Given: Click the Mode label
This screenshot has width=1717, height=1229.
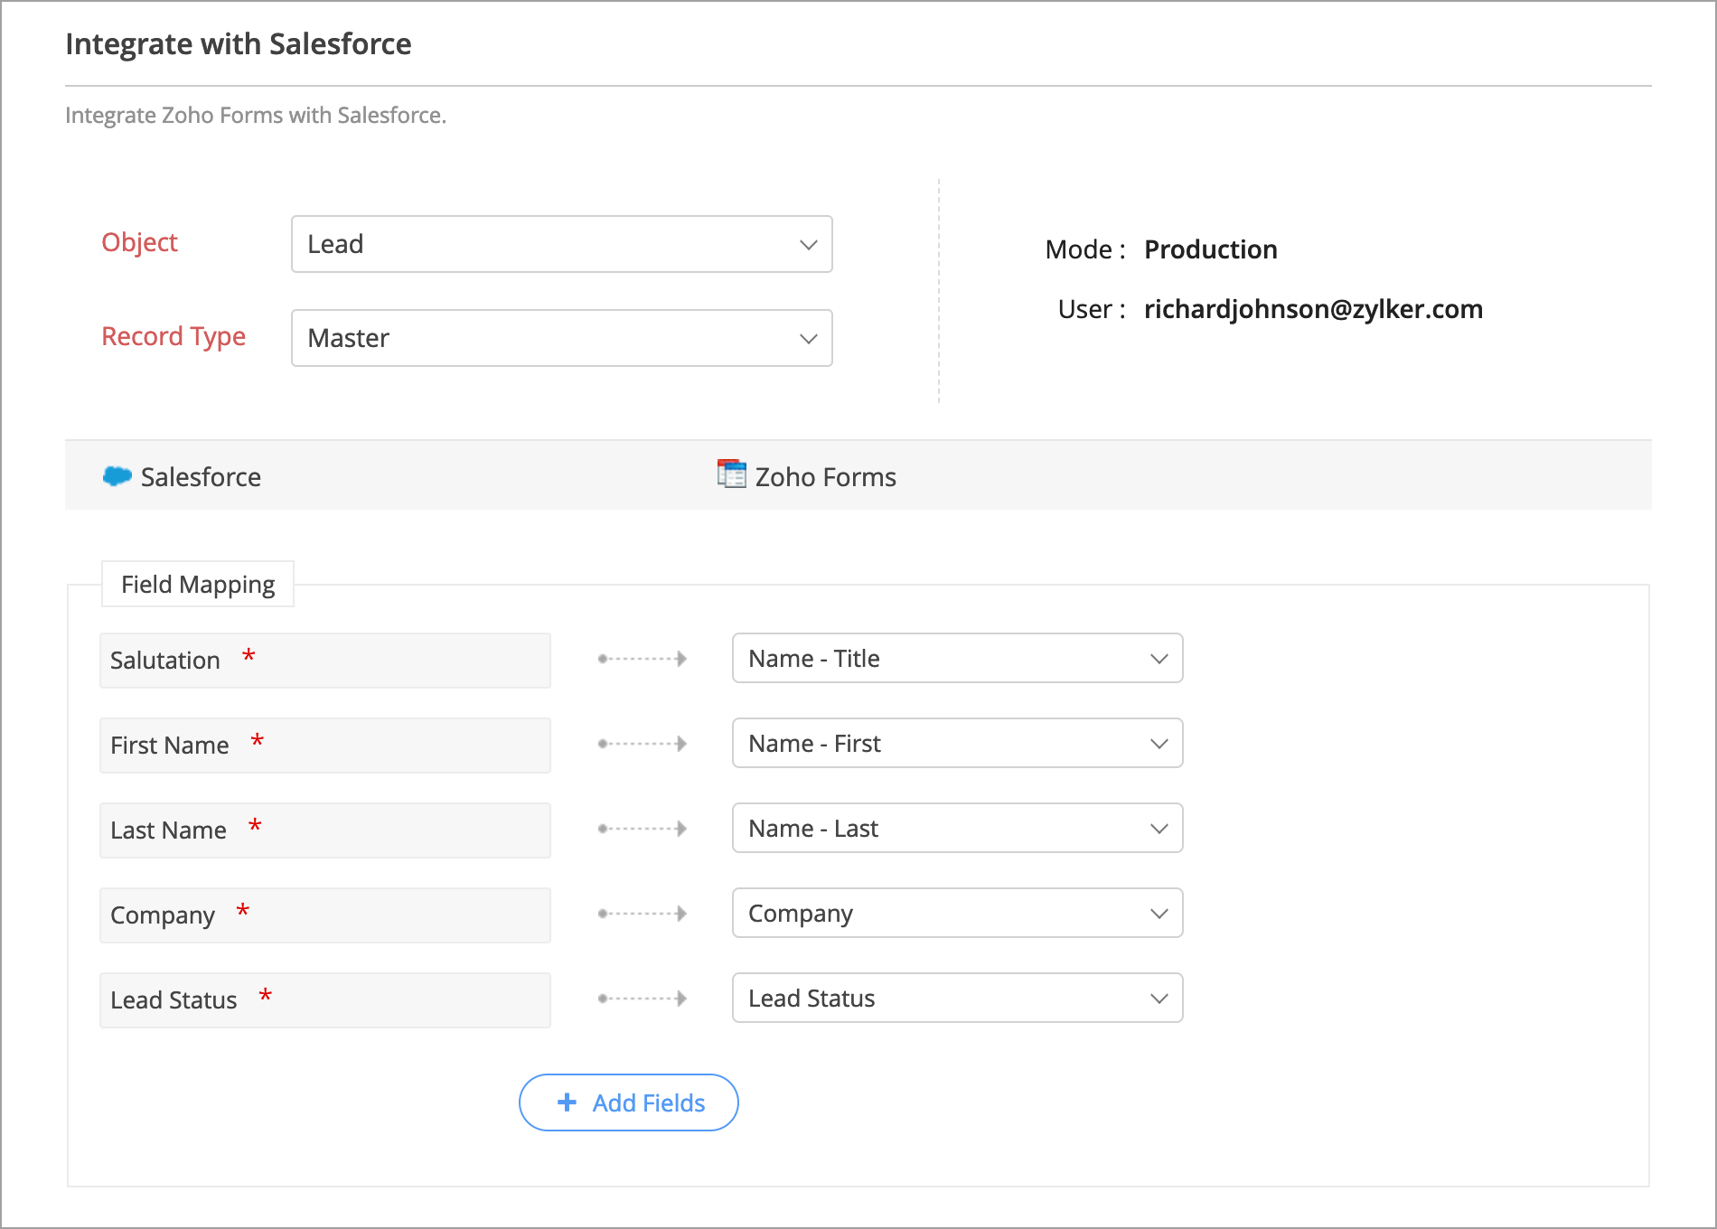Looking at the screenshot, I should (1085, 249).
